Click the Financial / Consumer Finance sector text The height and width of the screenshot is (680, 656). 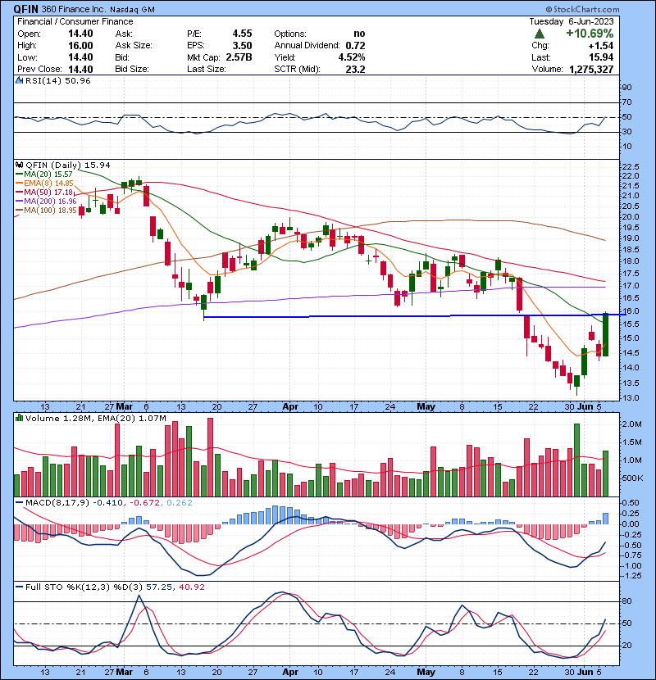pyautogui.click(x=75, y=21)
